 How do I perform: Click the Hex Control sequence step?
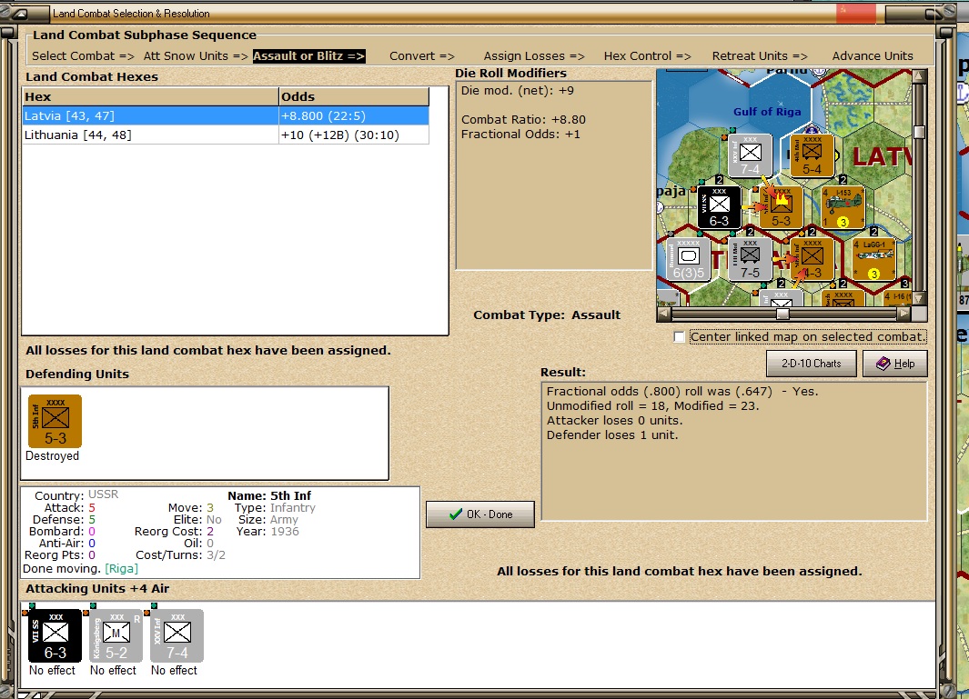point(647,56)
